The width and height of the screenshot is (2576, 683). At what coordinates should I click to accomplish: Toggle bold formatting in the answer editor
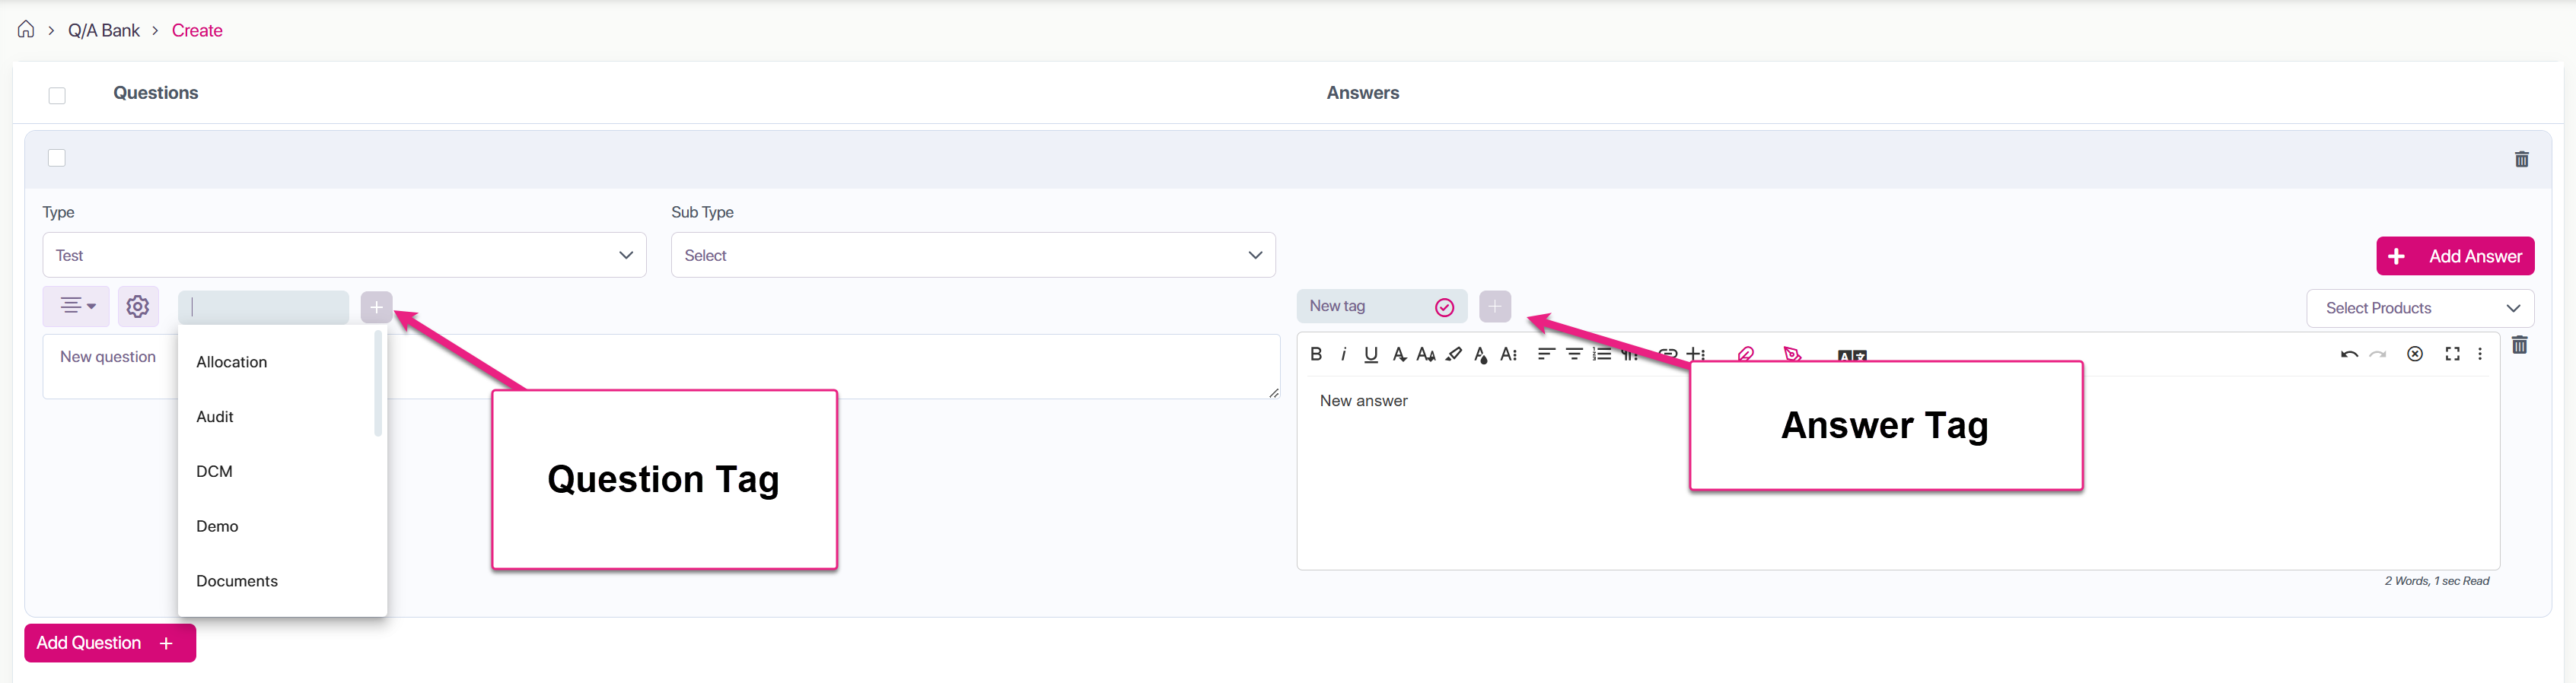(1316, 353)
